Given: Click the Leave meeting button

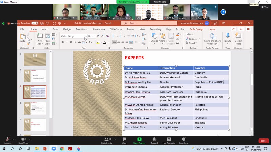Looking at the screenshot, I should (264, 141).
